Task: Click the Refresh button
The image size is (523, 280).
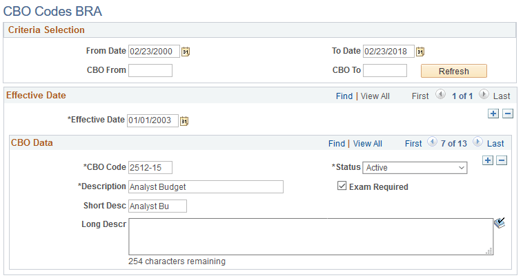Action: click(x=453, y=71)
